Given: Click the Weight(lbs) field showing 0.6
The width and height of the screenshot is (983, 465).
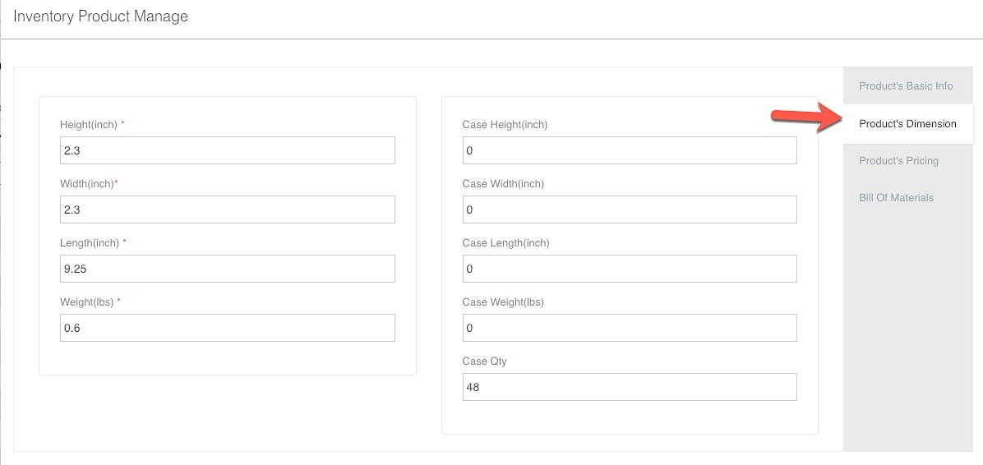Looking at the screenshot, I should pos(228,328).
